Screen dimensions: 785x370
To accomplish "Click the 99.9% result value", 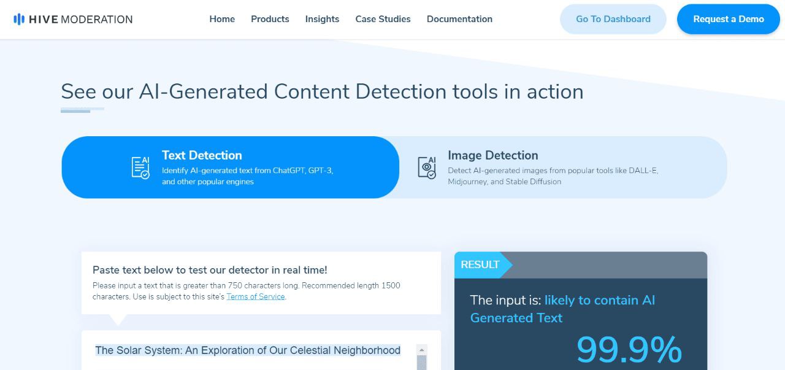I will pyautogui.click(x=629, y=350).
